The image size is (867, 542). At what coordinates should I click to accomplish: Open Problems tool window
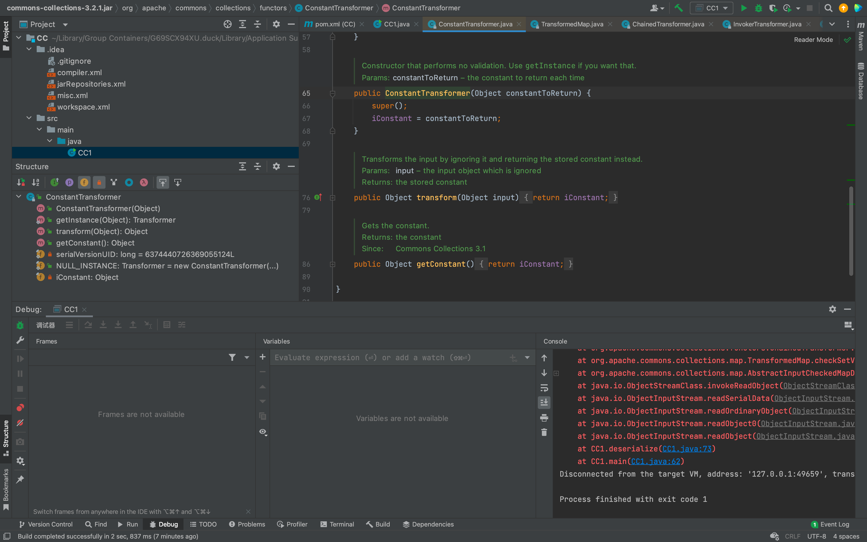(247, 524)
